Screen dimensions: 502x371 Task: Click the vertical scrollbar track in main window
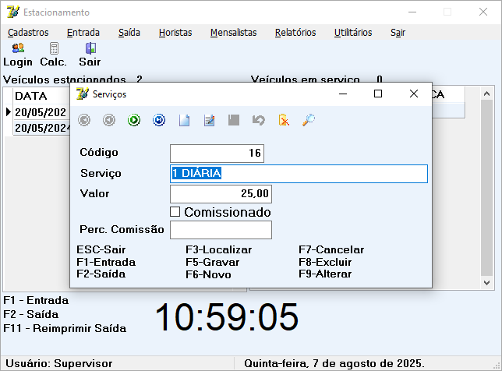coord(487,188)
